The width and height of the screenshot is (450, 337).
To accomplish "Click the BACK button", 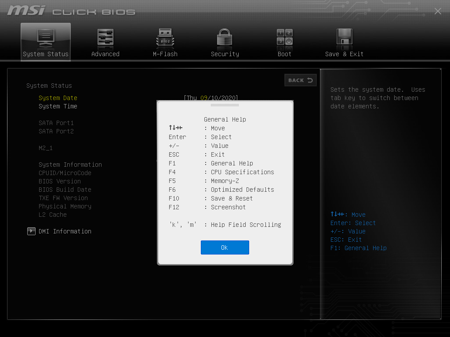I will (x=301, y=80).
